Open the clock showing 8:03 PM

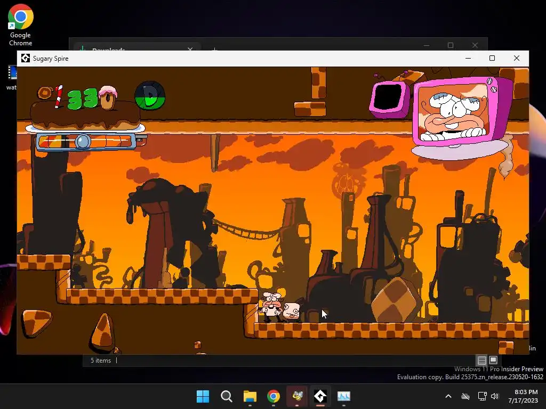coord(523,396)
